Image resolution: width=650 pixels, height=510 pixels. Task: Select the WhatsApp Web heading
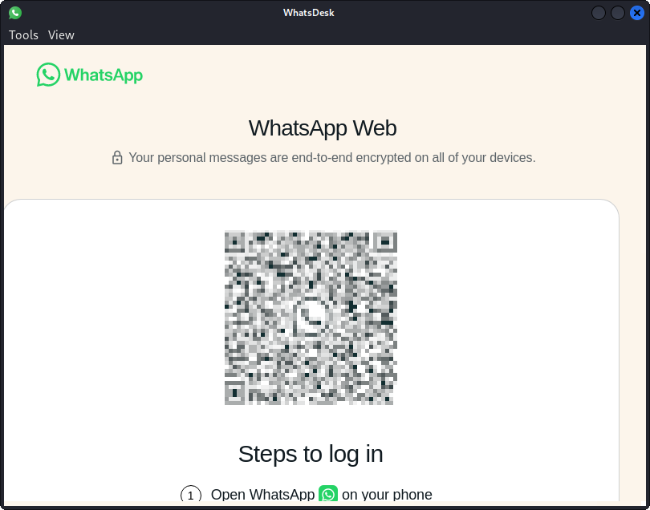323,127
